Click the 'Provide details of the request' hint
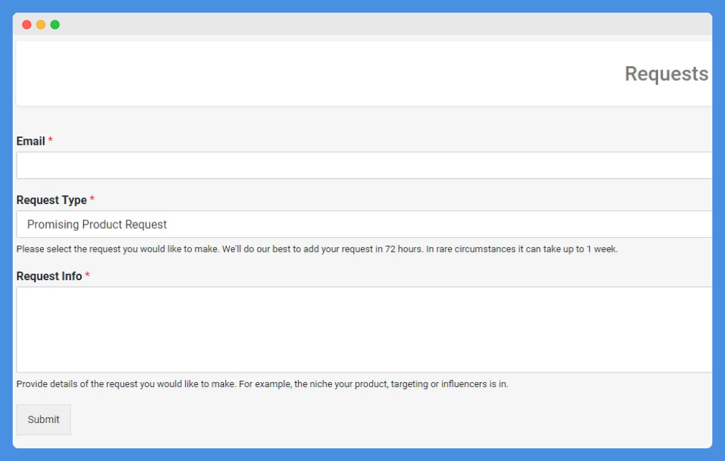 262,384
